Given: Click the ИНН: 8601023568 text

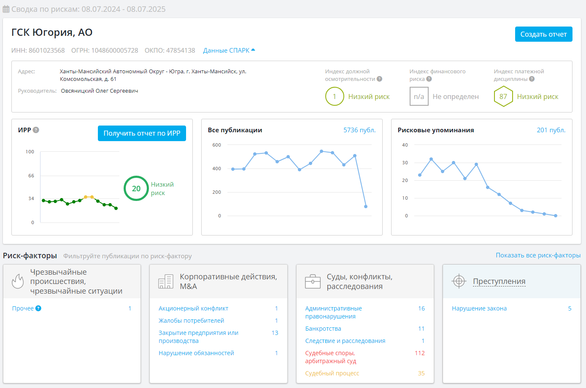Looking at the screenshot, I should pos(38,50).
